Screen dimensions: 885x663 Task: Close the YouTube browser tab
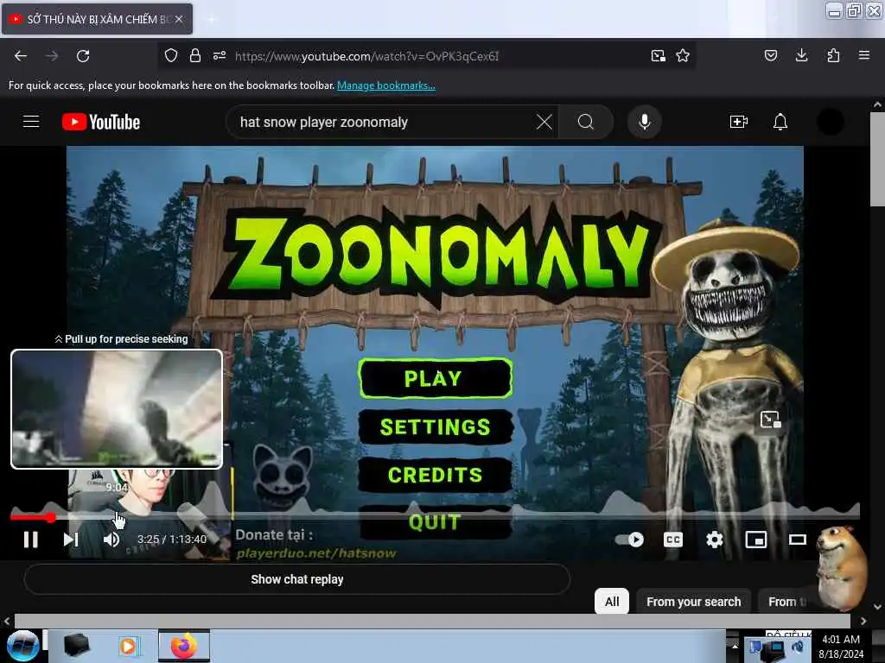point(179,19)
